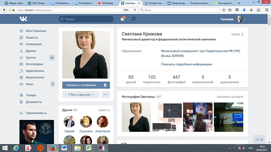Screen dimensions: 271x152
Task: Send a gift using the gift icon
Action: (x=105, y=85)
